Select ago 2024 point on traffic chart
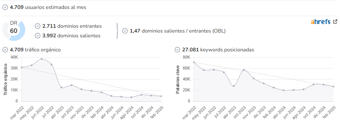The image size is (340, 124). tap(131, 97)
